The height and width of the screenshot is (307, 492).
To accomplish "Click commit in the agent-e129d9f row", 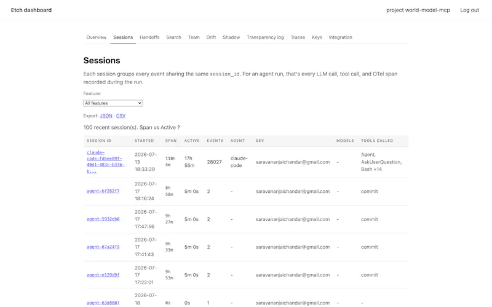I will (x=370, y=275).
